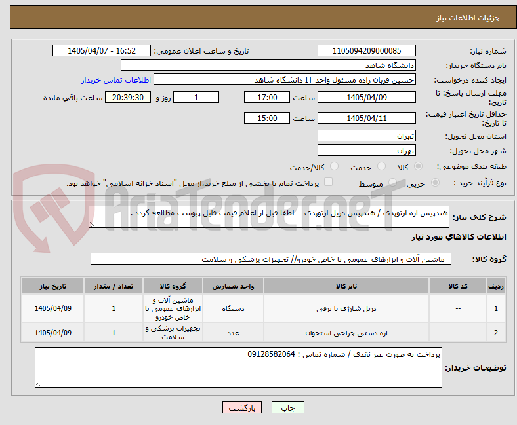
Task: Click the requester field حسین قربان زاده
Action: pos(285,80)
